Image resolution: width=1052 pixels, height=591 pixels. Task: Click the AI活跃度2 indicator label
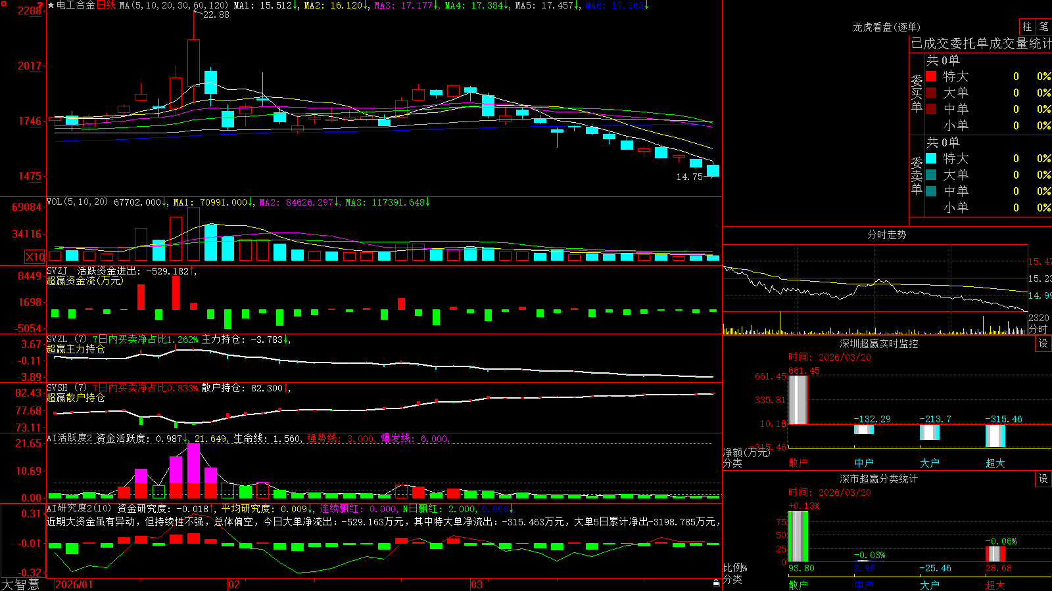click(x=70, y=438)
